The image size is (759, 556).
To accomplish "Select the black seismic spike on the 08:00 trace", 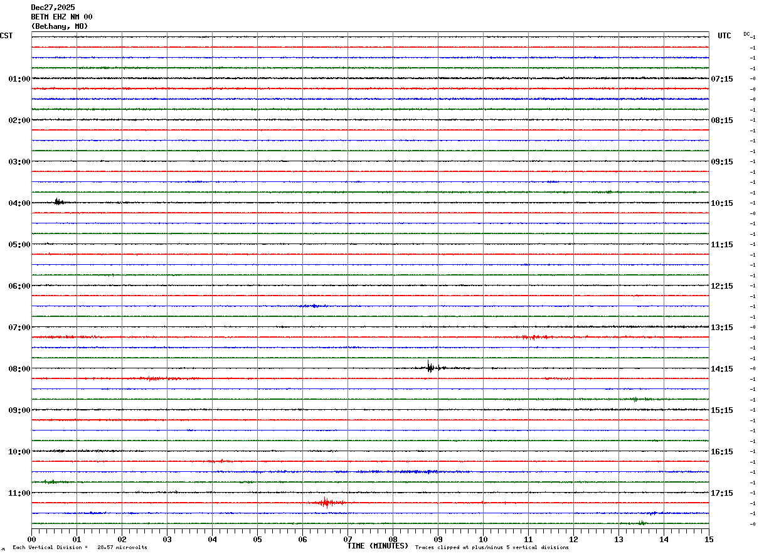I will click(430, 366).
